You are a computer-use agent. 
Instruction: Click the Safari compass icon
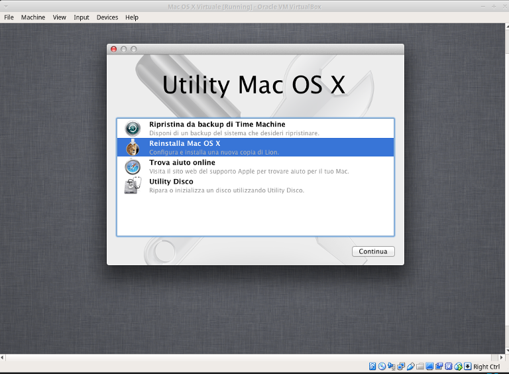133,166
